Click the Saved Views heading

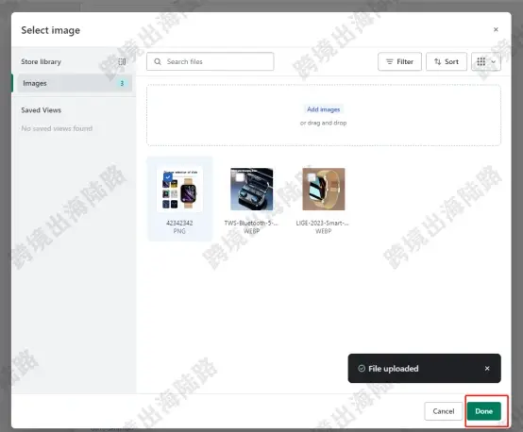point(41,110)
